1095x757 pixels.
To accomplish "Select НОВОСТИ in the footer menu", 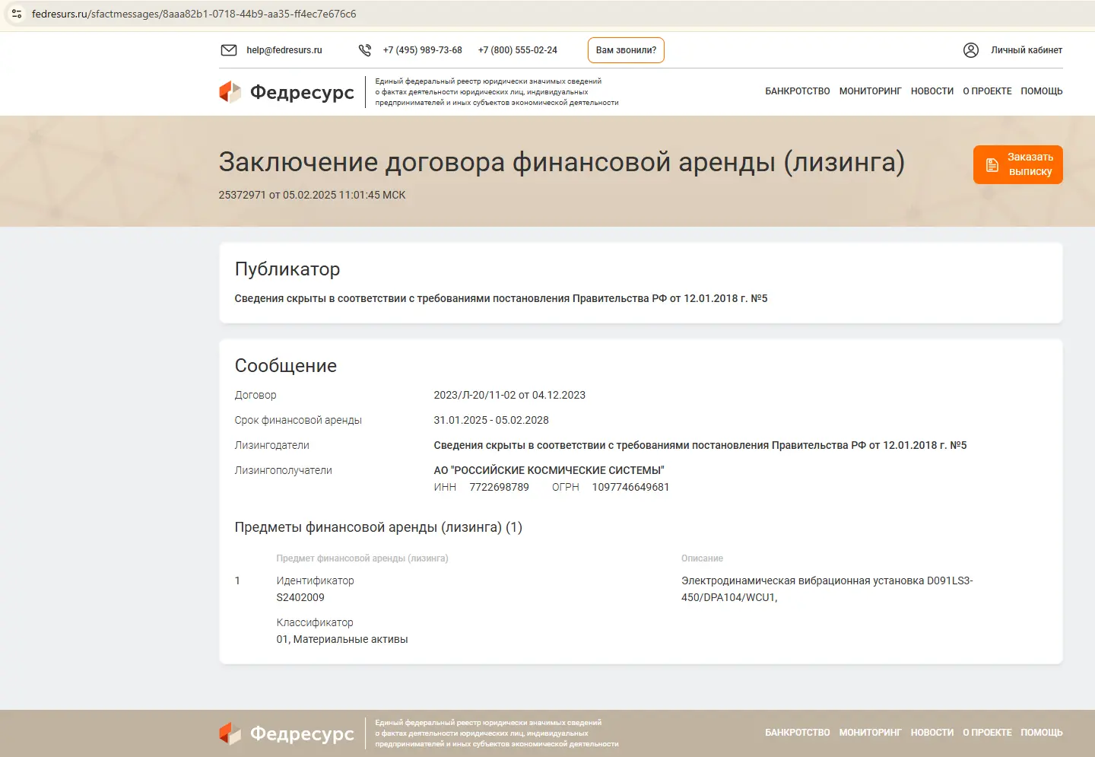I will 932,733.
